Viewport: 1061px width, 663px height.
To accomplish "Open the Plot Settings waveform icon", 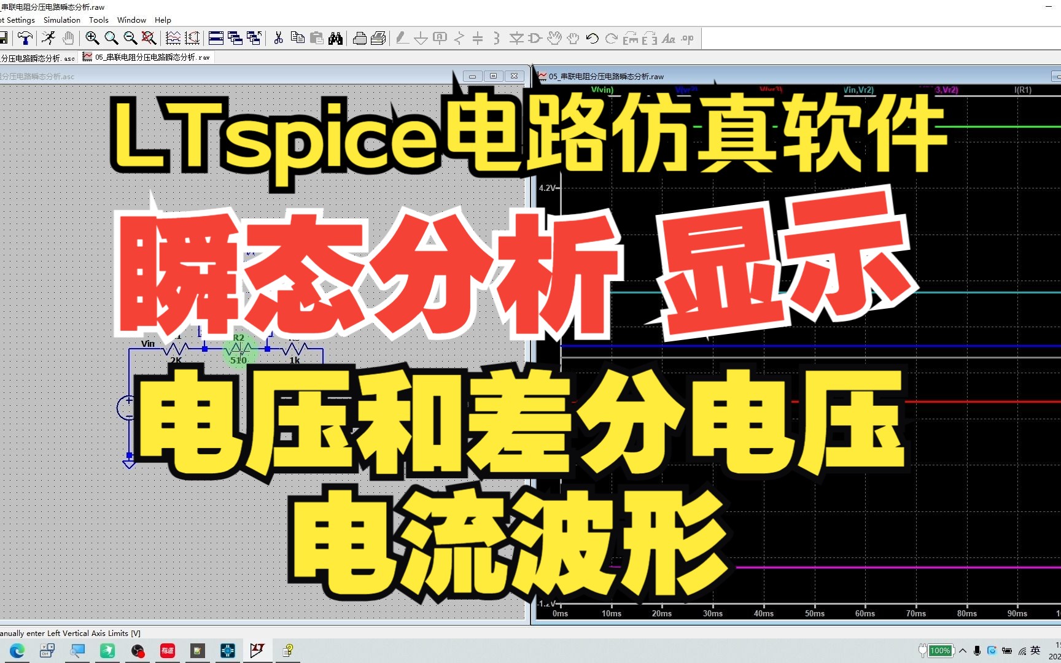I will point(173,38).
